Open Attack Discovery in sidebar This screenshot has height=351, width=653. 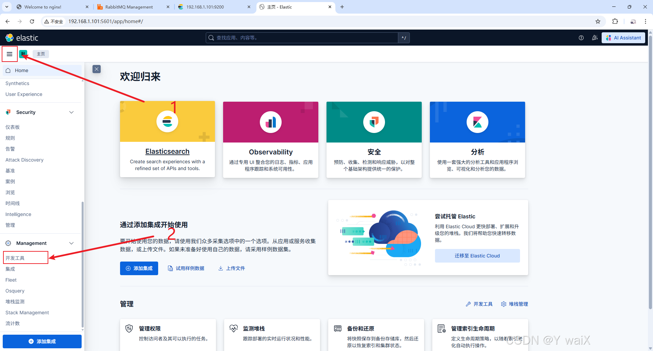(24, 160)
